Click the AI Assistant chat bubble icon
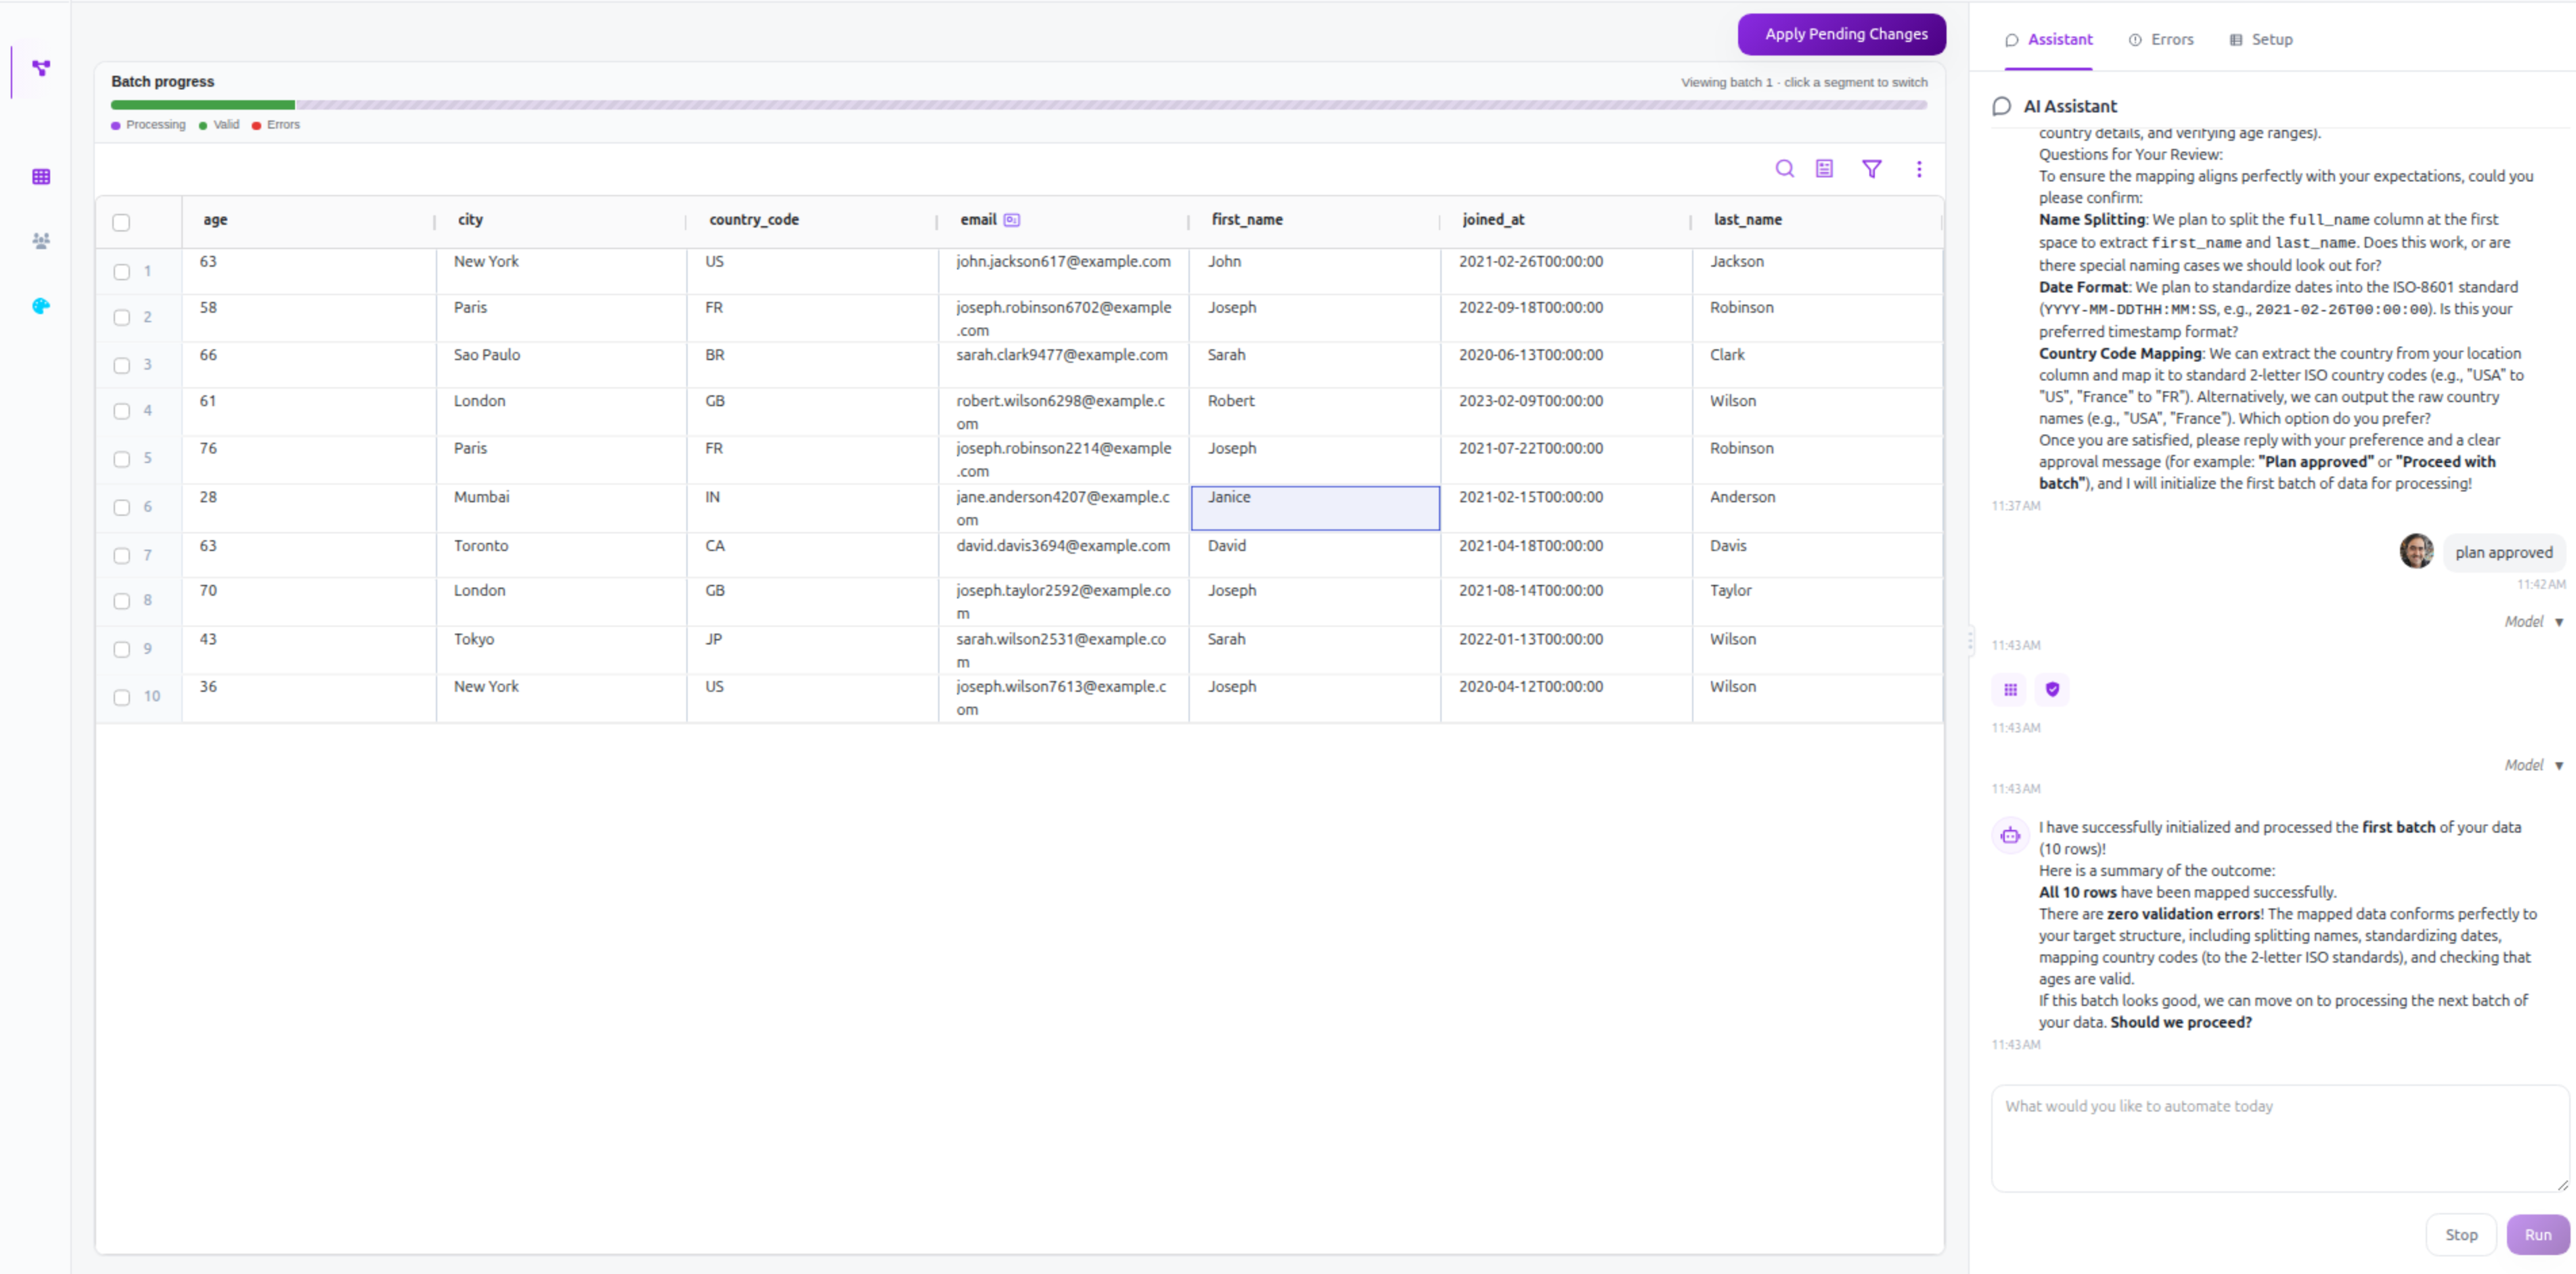This screenshot has width=2576, height=1274. [2001, 106]
